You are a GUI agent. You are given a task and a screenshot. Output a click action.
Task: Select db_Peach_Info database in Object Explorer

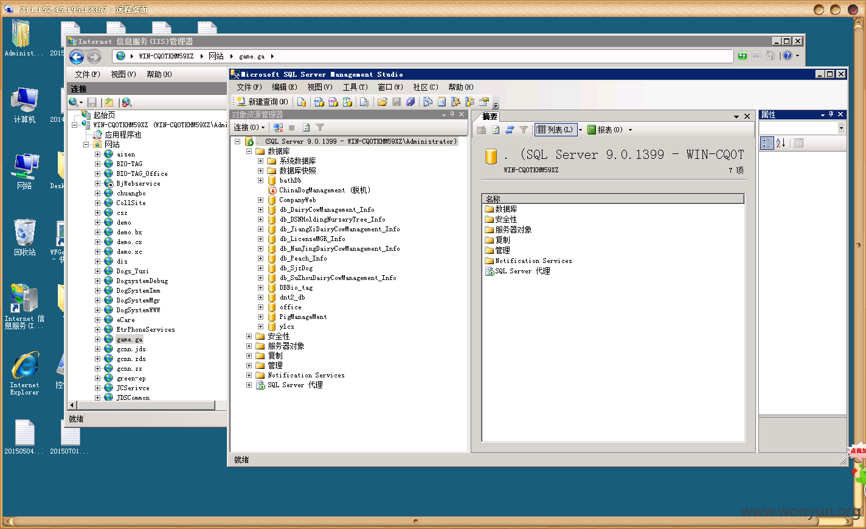coord(303,258)
